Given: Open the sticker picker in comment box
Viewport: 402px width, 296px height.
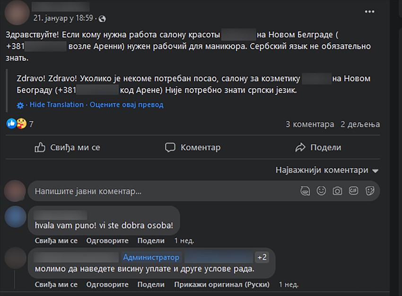Looking at the screenshot, I should (x=370, y=191).
